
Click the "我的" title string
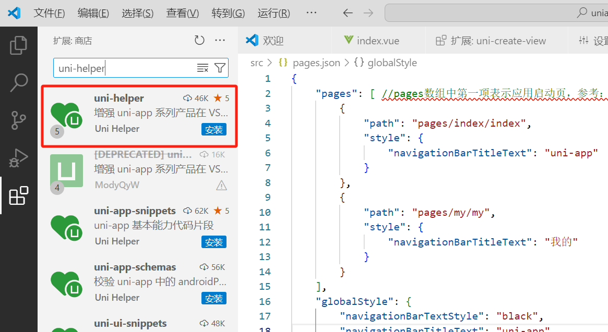561,242
